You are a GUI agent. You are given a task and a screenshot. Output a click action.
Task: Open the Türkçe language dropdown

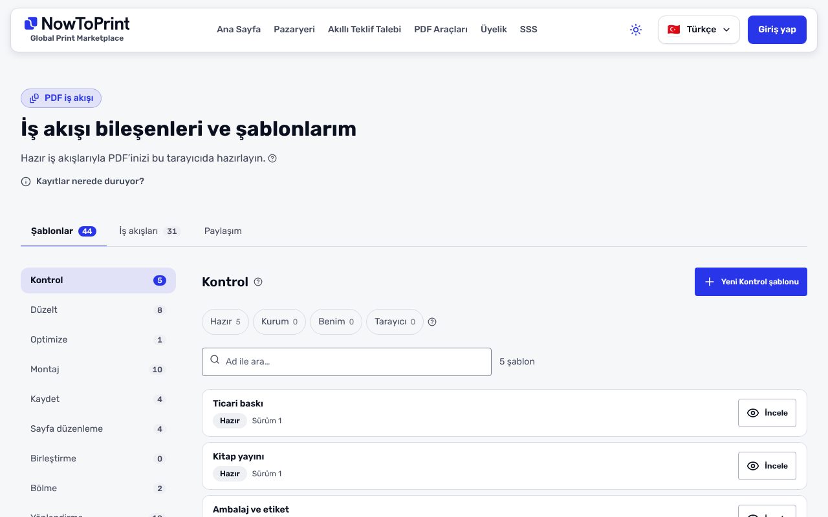699,30
